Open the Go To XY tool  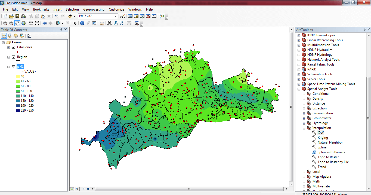click(x=122, y=23)
